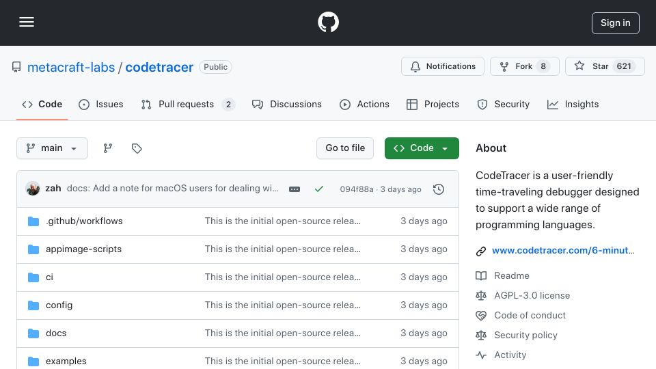This screenshot has width=656, height=369.
Task: Open the Insights tab
Action: pos(573,104)
